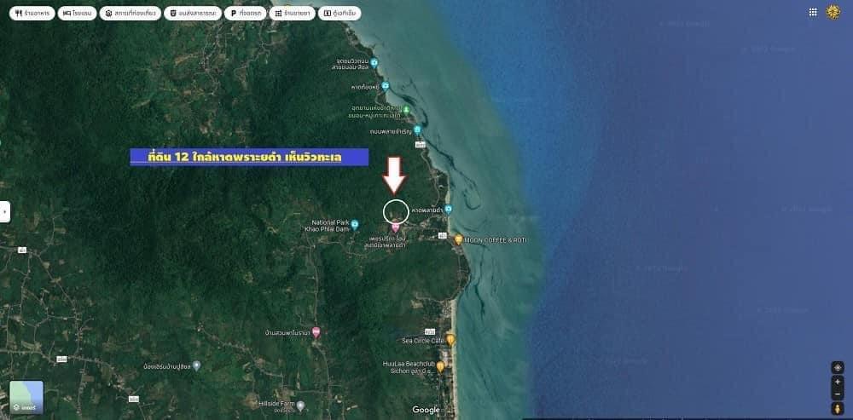Screen dimensions: 853x420
Task: Open the Khao Phlai Dam National Park pin
Action: [x=355, y=224]
